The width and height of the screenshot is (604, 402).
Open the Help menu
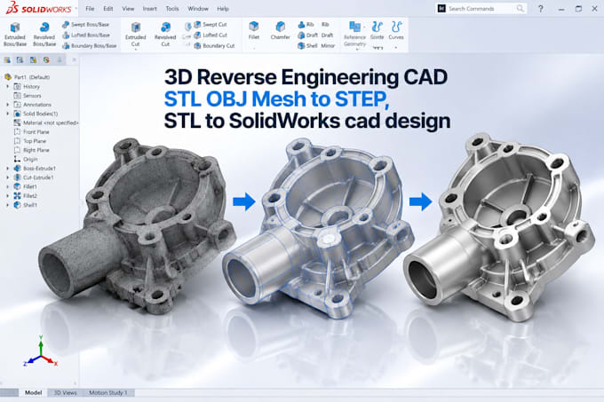[x=223, y=9]
